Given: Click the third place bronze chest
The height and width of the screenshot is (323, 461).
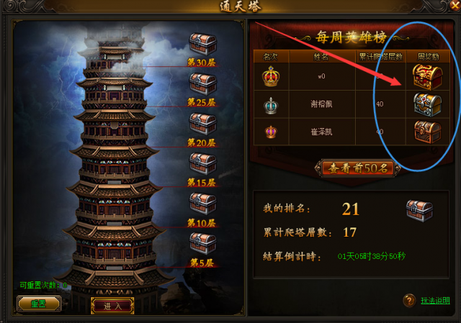Looking at the screenshot, I should [x=427, y=132].
